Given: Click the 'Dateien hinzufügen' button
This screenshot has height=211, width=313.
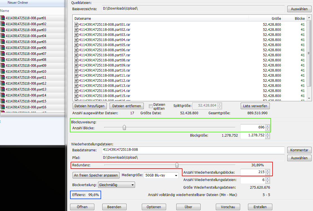Looking at the screenshot, I should [x=90, y=106].
